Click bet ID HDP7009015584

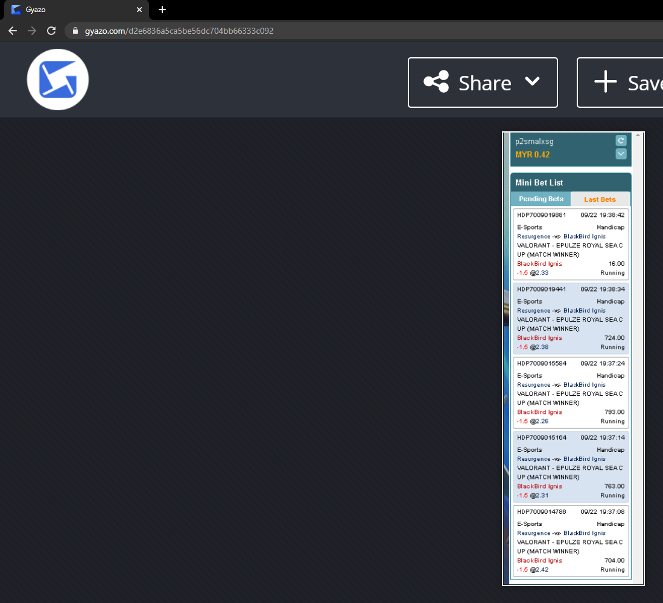point(542,363)
